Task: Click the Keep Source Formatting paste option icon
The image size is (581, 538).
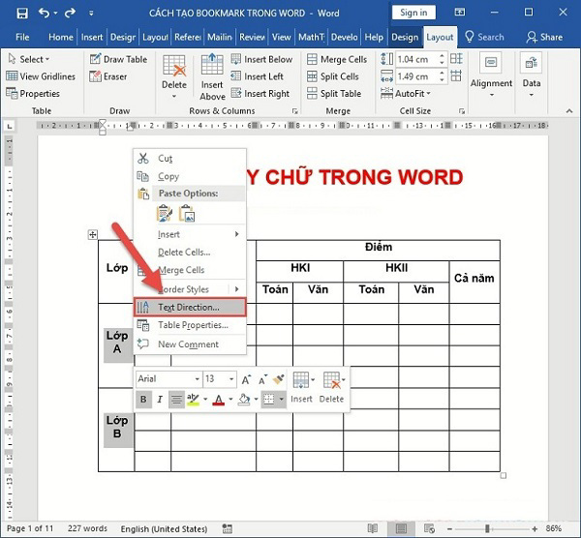Action: pyautogui.click(x=165, y=213)
